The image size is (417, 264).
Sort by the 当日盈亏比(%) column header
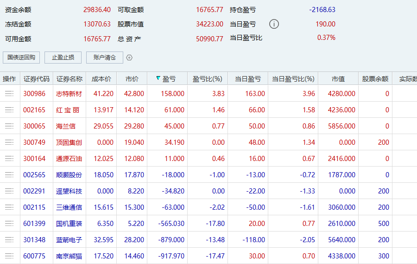[x=293, y=79]
